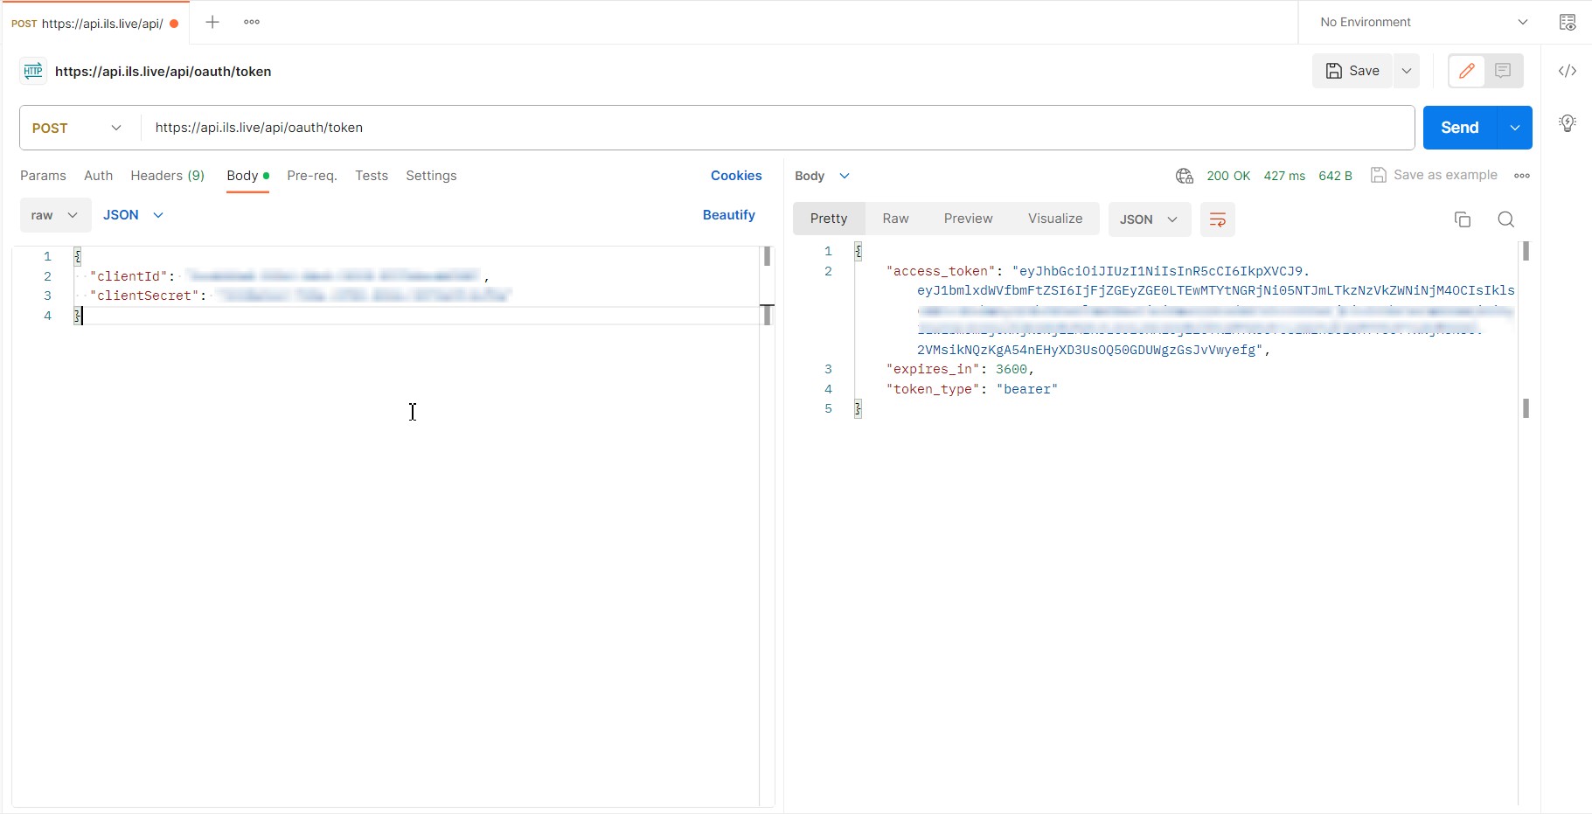Click inside the request URL field
Screen dimensions: 1592x814
(x=612, y=128)
